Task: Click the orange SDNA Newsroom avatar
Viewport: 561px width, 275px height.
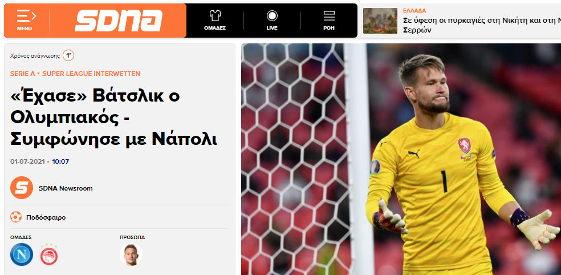Action: (22, 188)
